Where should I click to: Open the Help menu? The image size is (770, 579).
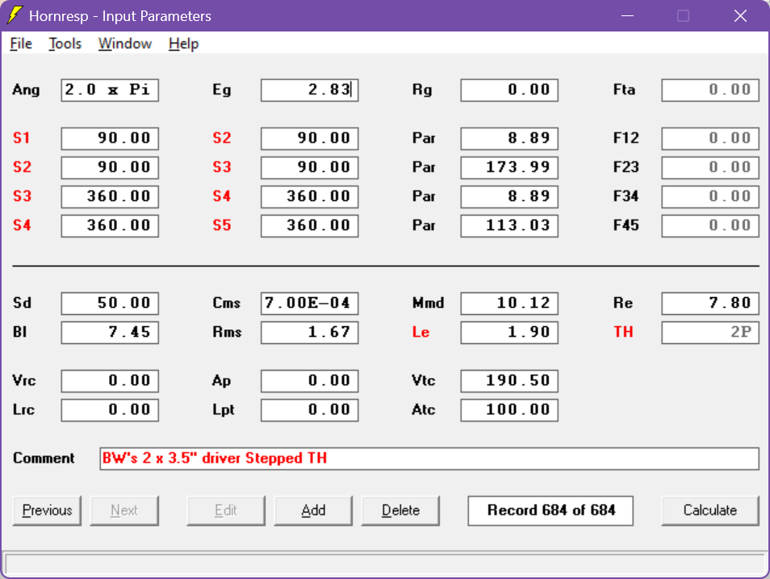tap(183, 44)
